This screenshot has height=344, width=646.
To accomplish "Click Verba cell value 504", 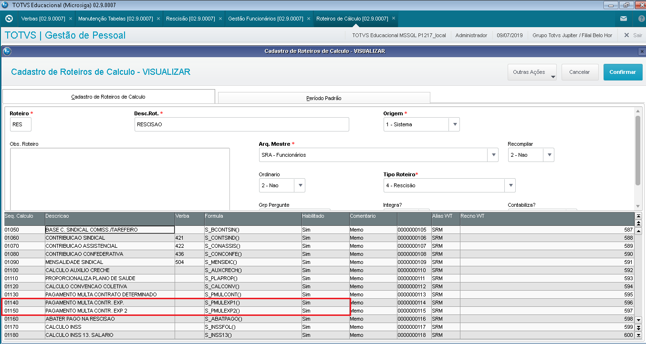I will pos(189,262).
